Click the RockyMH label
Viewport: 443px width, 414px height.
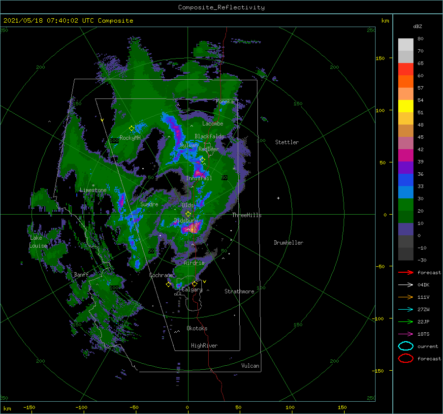[x=130, y=138]
